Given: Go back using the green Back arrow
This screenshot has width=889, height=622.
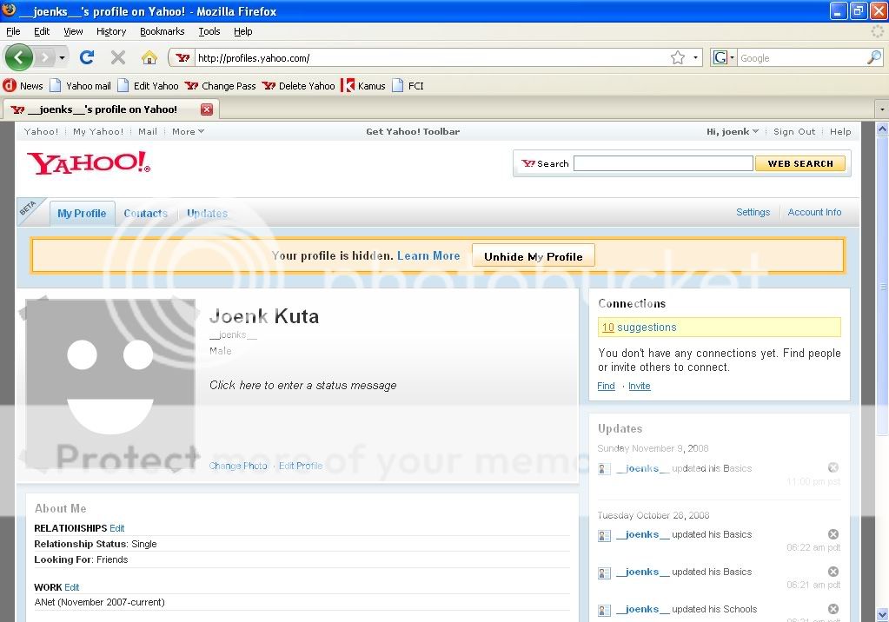Looking at the screenshot, I should coord(19,57).
